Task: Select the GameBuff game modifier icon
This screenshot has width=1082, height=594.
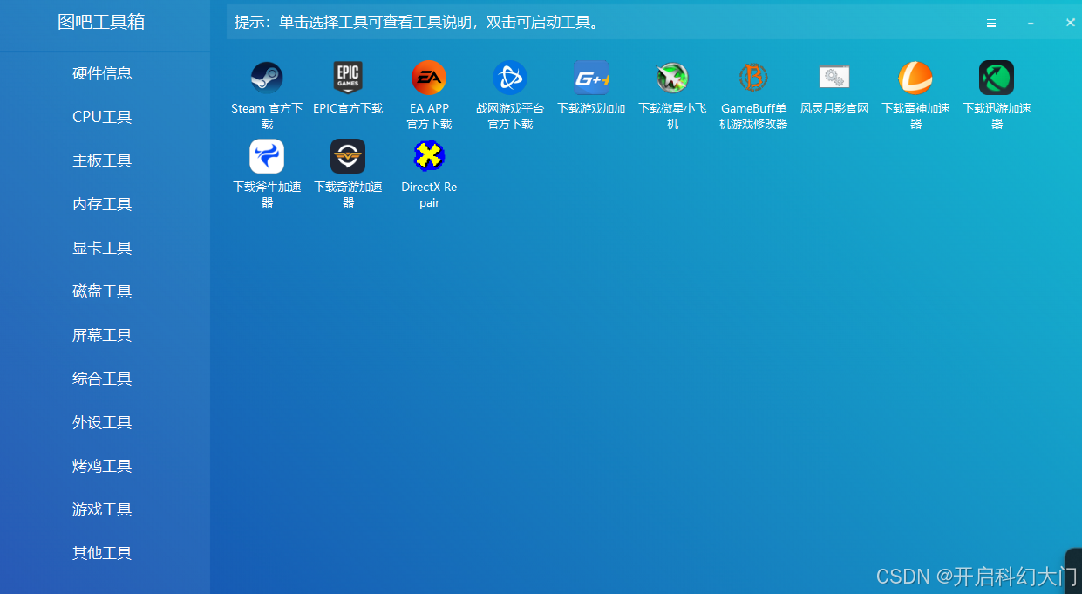Action: coord(753,78)
